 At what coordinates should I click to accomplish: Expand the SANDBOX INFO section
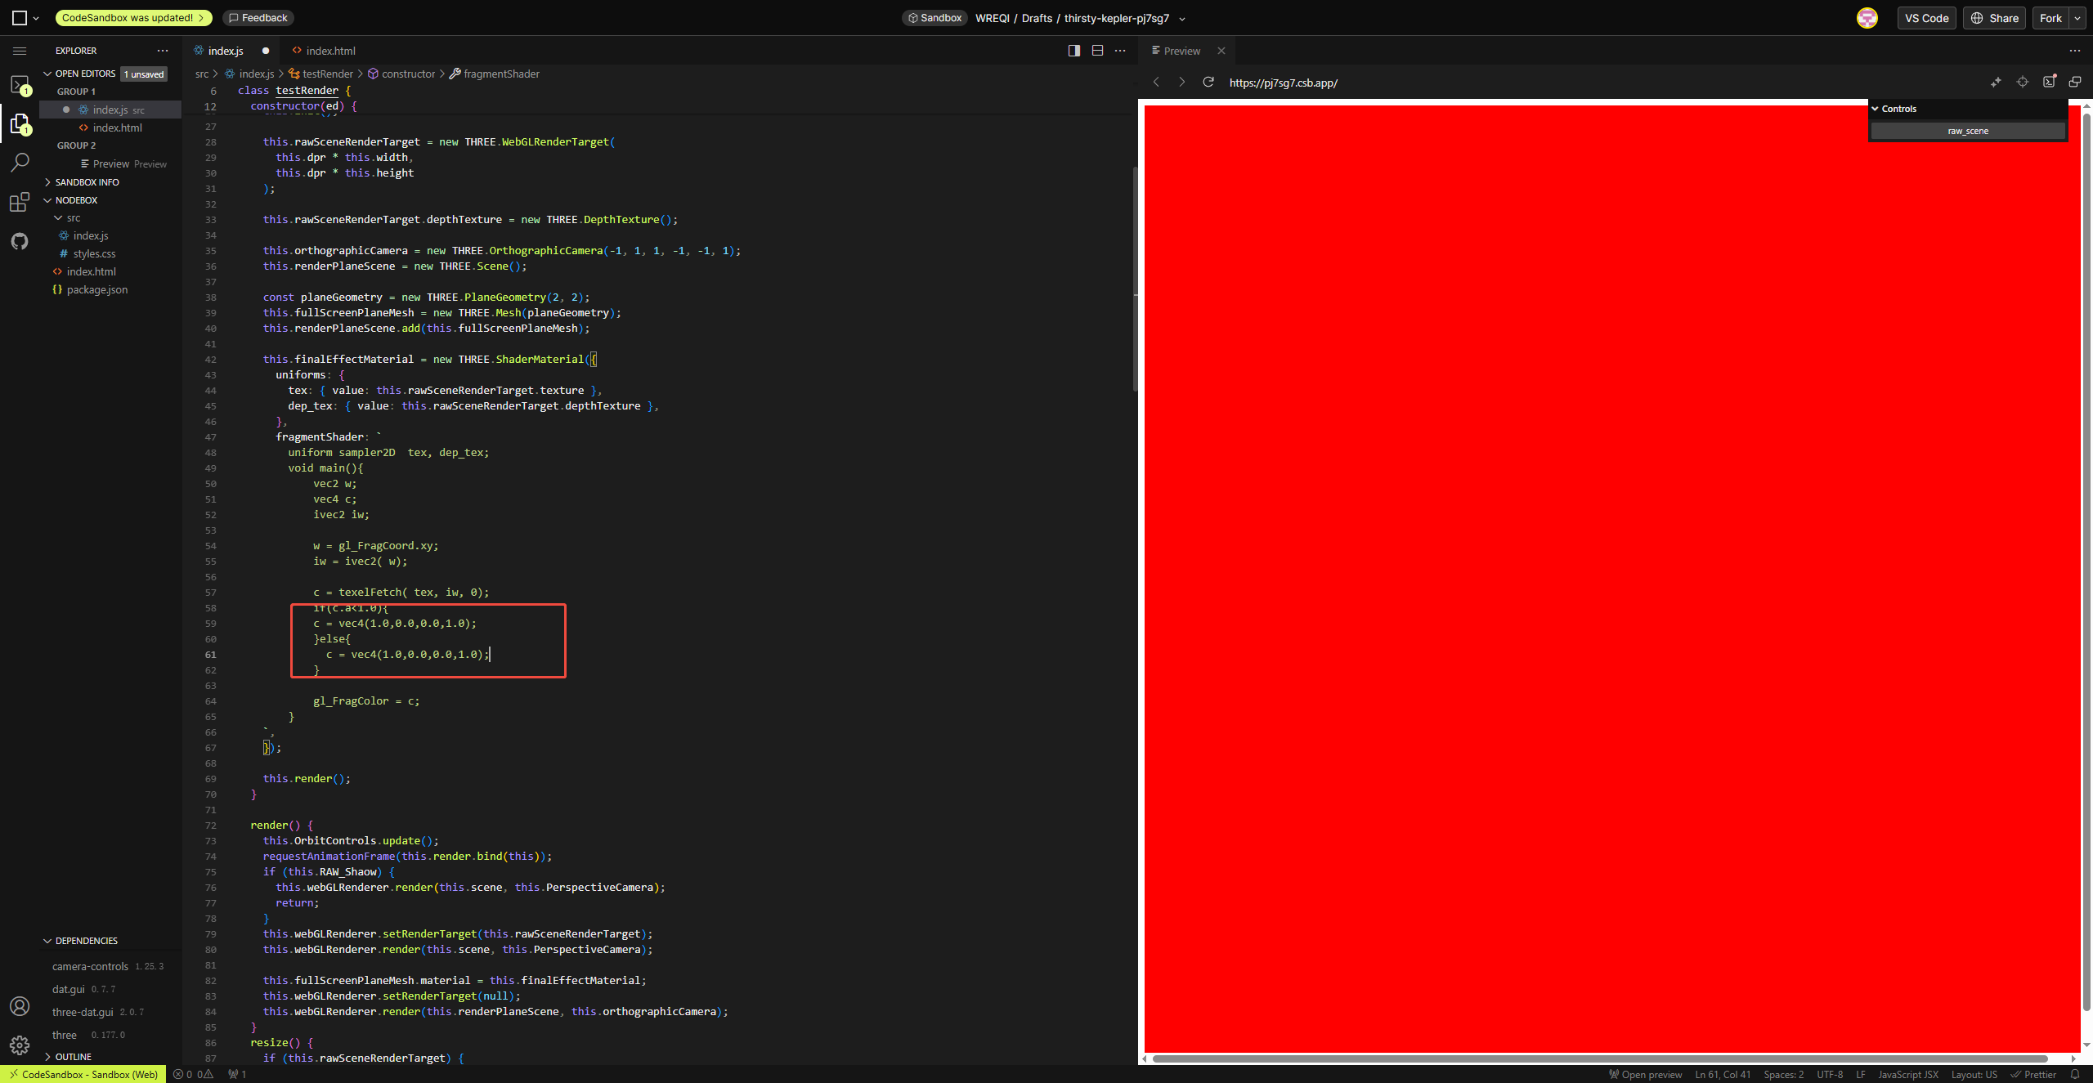tap(47, 182)
